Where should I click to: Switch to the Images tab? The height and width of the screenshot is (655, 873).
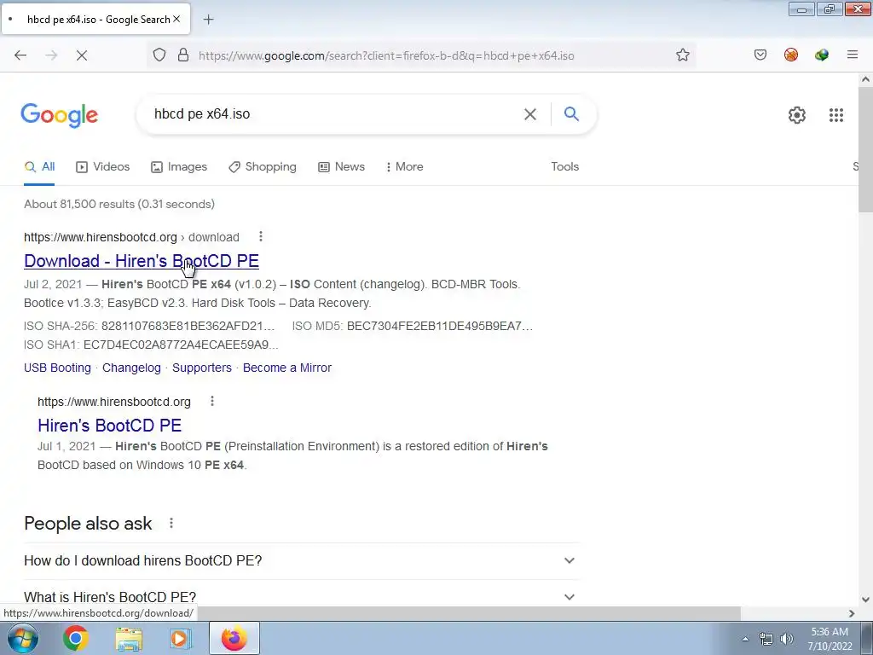[x=179, y=166]
